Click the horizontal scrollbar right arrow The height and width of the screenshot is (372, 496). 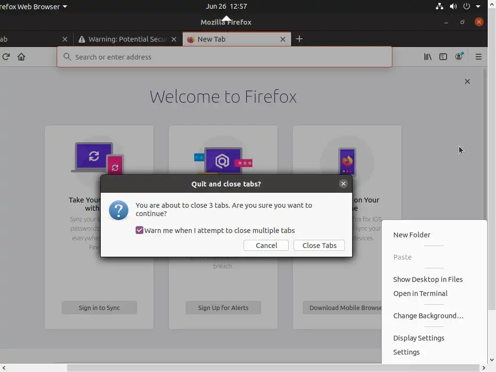point(484,368)
